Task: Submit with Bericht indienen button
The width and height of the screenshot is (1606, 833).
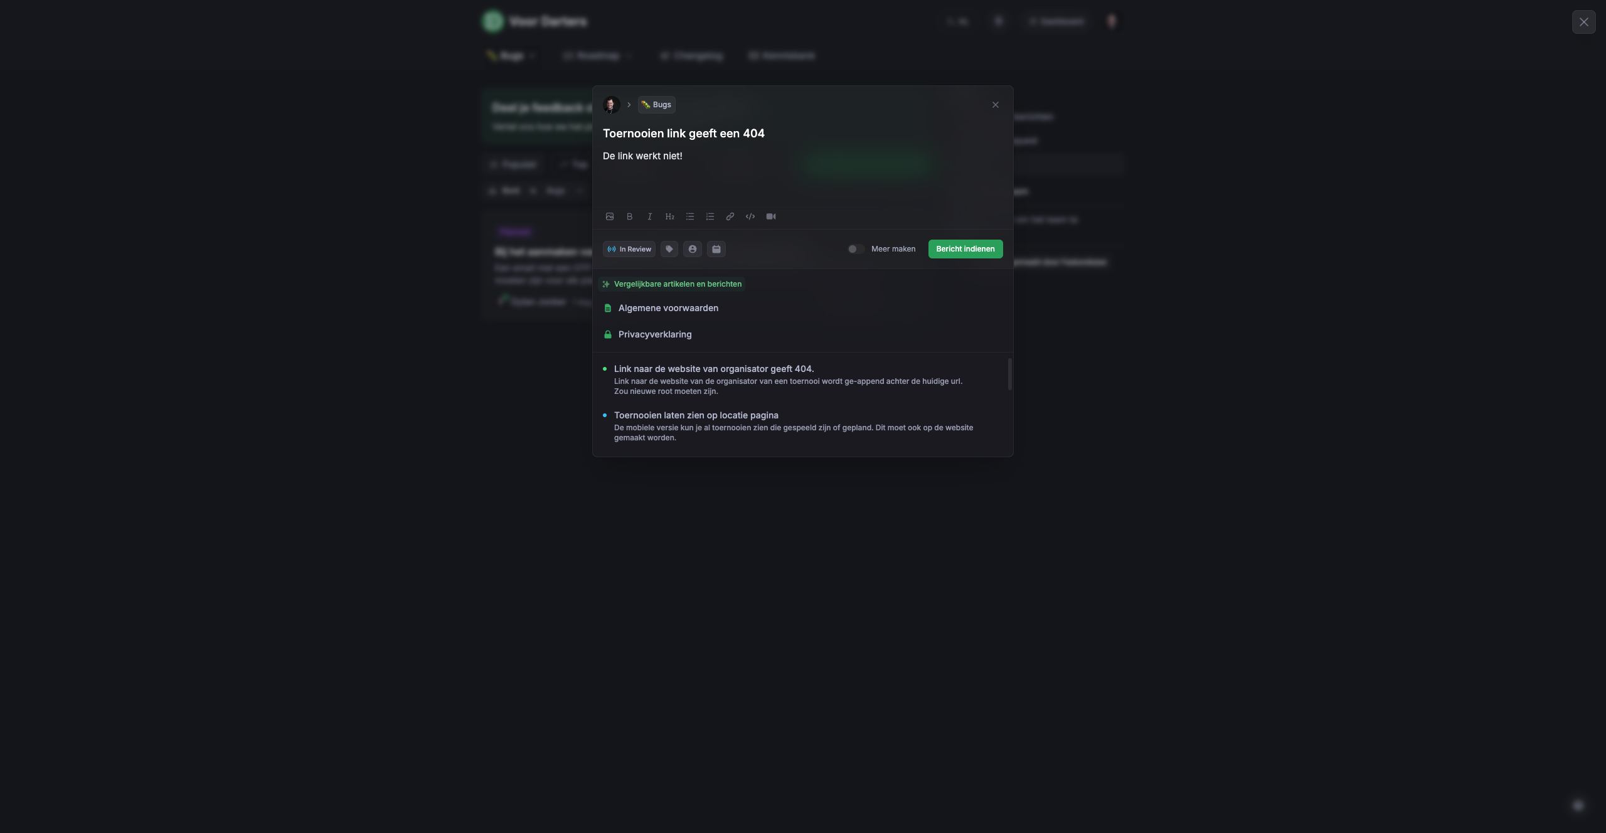Action: 965,249
